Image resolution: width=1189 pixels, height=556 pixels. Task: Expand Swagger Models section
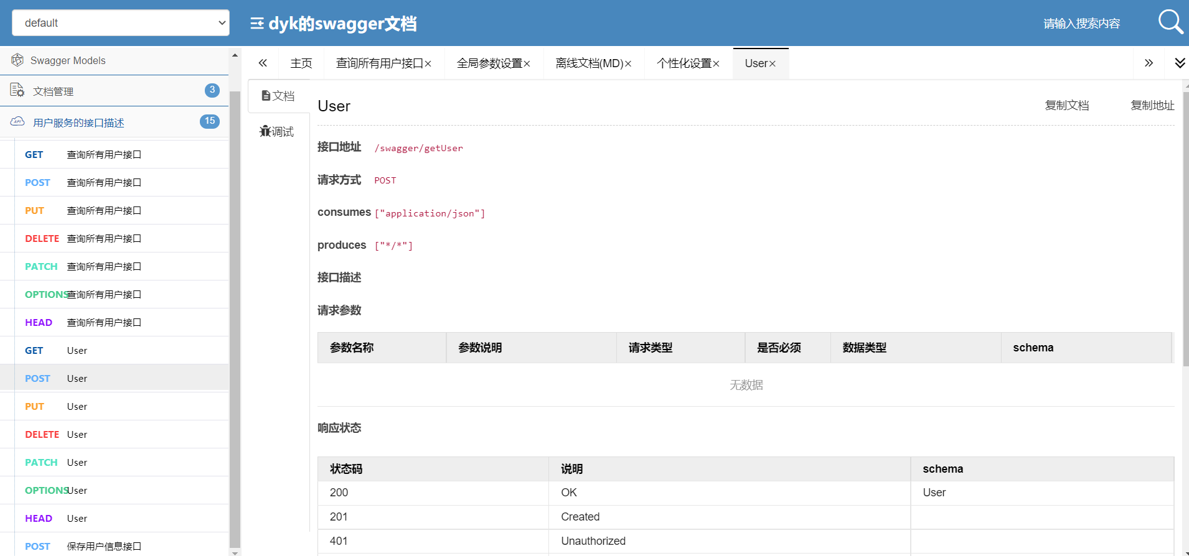[115, 60]
